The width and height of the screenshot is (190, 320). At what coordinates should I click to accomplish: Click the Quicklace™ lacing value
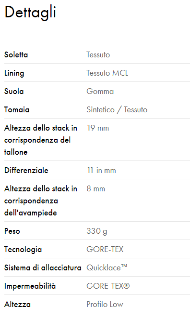[x=107, y=267]
